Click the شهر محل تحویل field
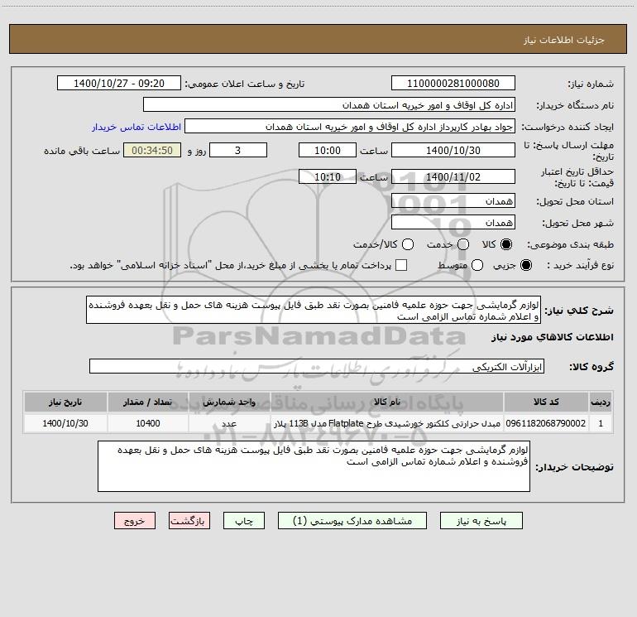The width and height of the screenshot is (637, 617). (453, 222)
